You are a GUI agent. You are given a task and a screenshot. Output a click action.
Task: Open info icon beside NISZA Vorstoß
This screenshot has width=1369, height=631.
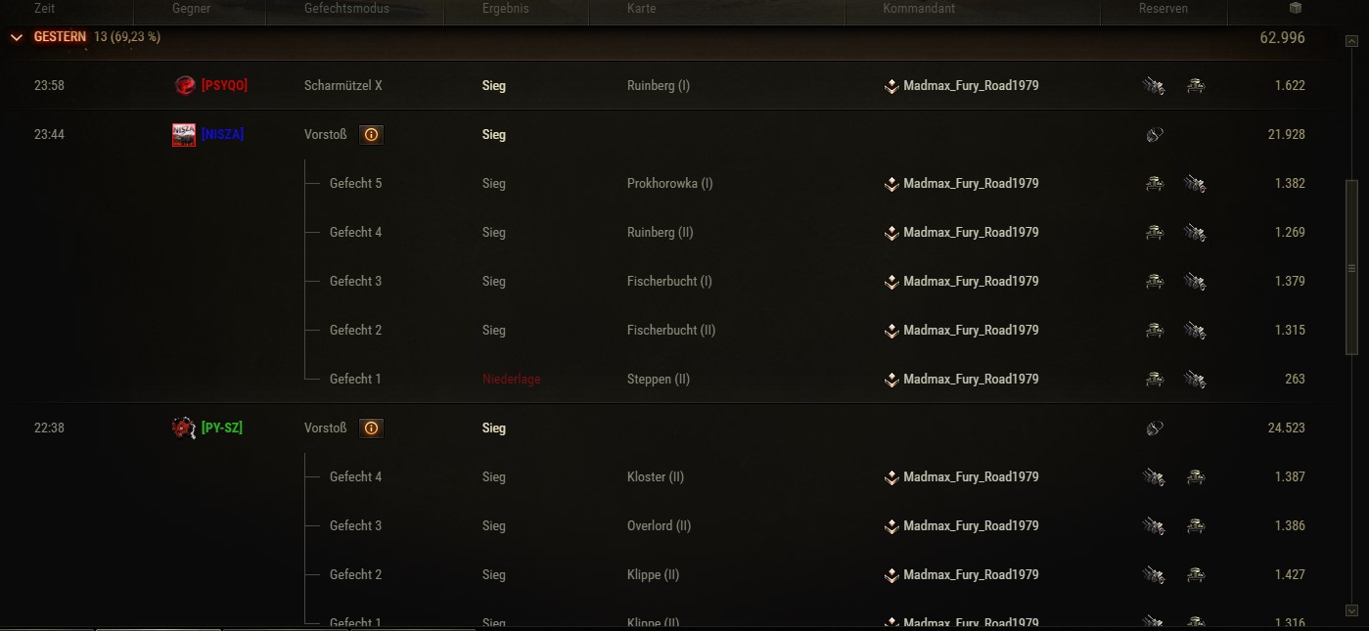click(x=371, y=135)
